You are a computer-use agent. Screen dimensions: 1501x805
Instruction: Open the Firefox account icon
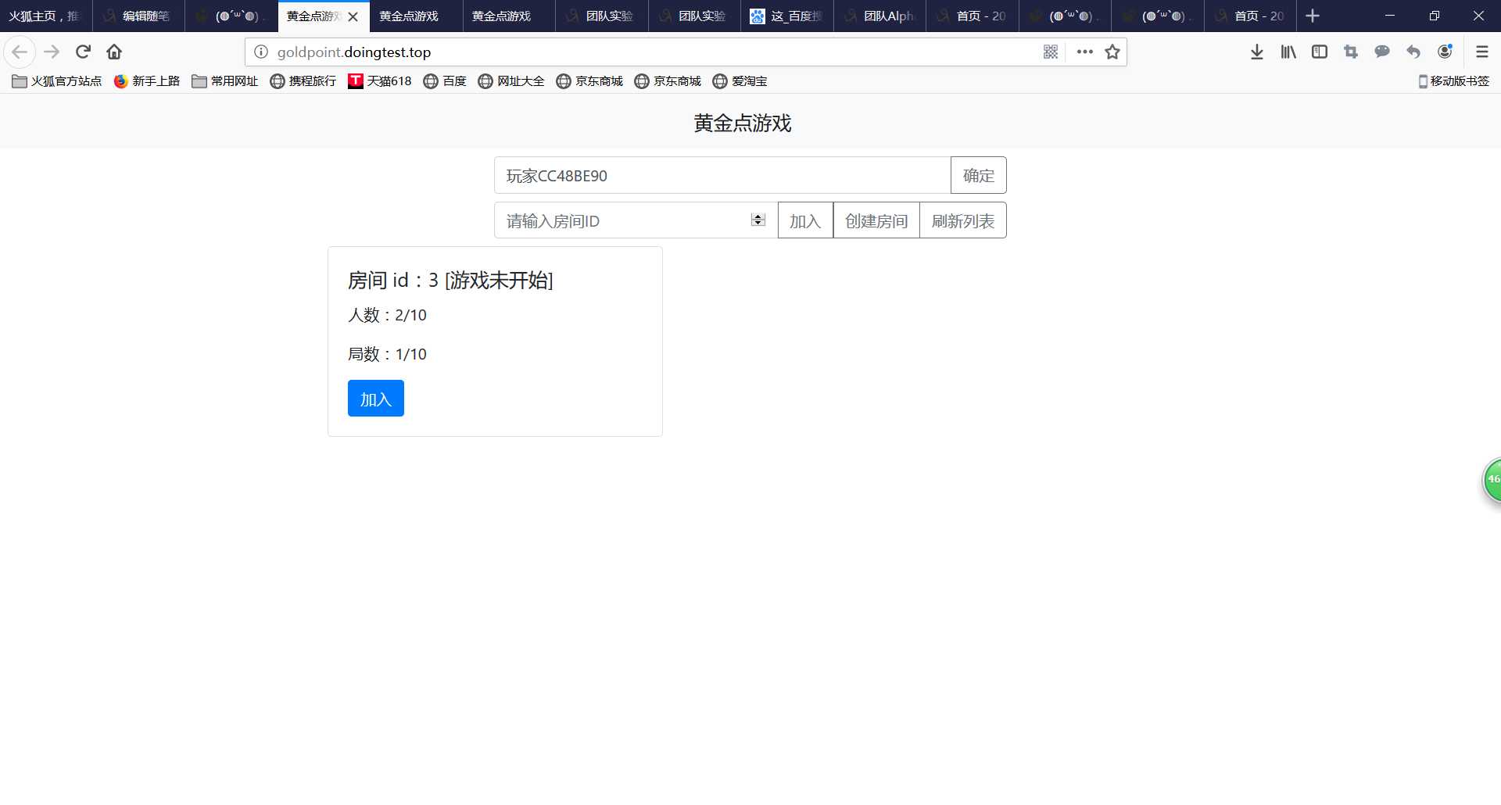point(1445,52)
